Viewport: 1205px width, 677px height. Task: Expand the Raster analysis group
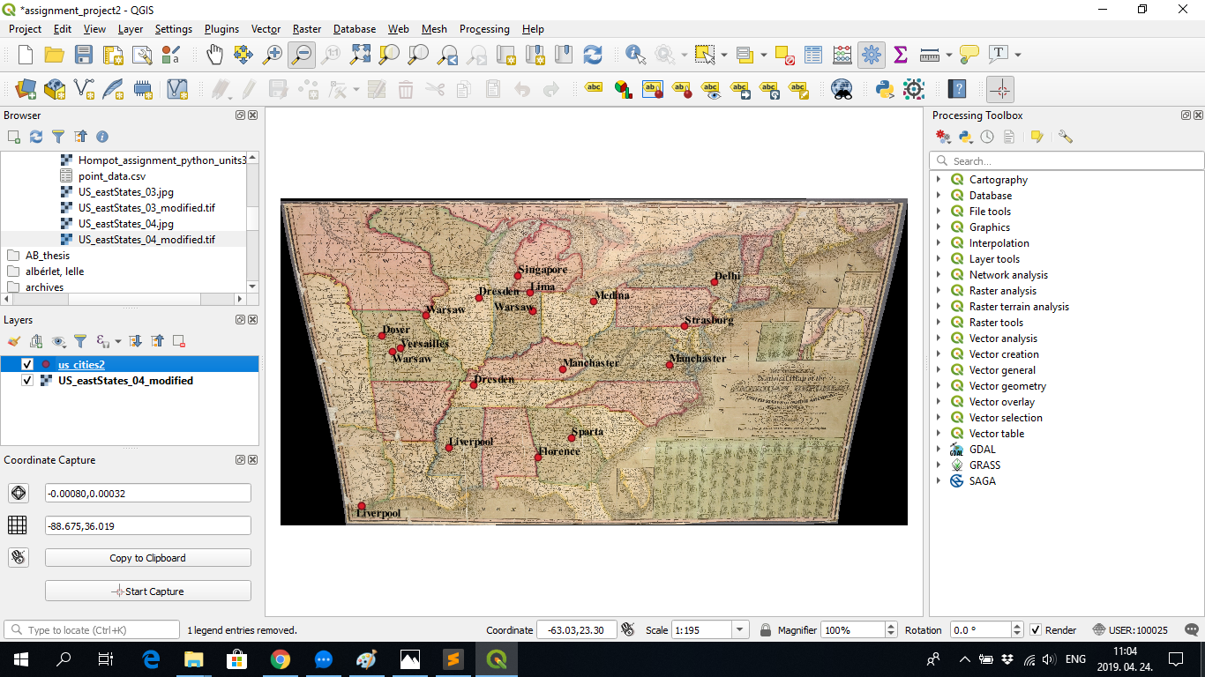tap(939, 291)
